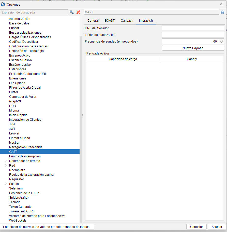Focus the URL del Servidor field
Image resolution: width=227 pixels, height=232 pixels.
(x=193, y=28)
